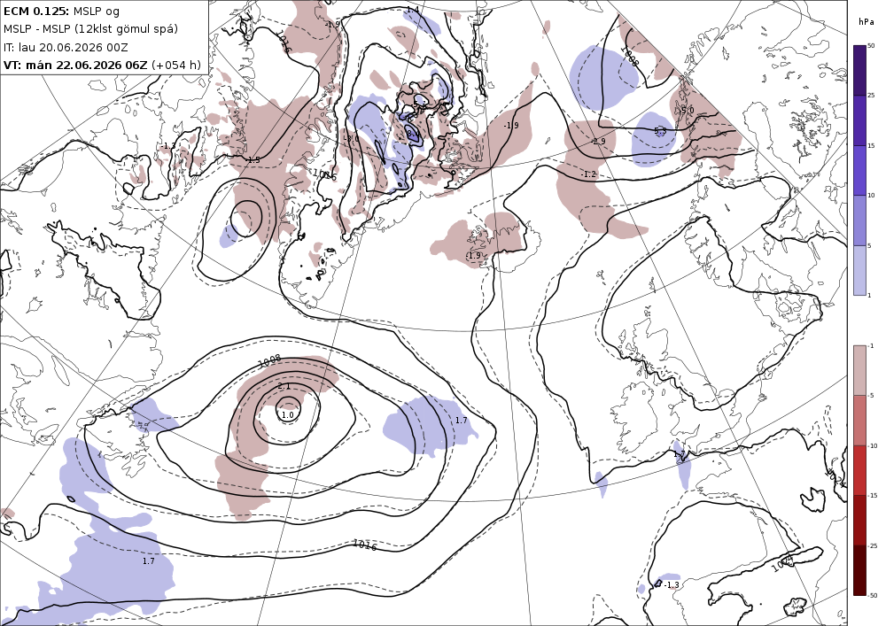Click the "1008" isobar label in the upper right
The height and width of the screenshot is (626, 886).
(630, 57)
